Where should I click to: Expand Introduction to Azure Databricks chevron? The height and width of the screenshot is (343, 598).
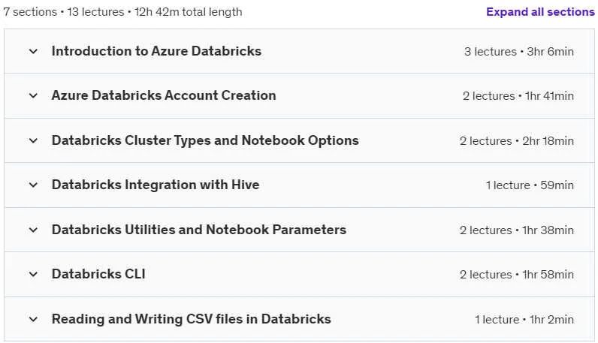[33, 51]
